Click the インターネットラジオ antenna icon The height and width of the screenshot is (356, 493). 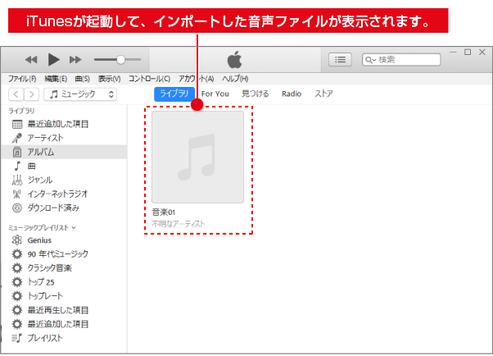pos(17,194)
